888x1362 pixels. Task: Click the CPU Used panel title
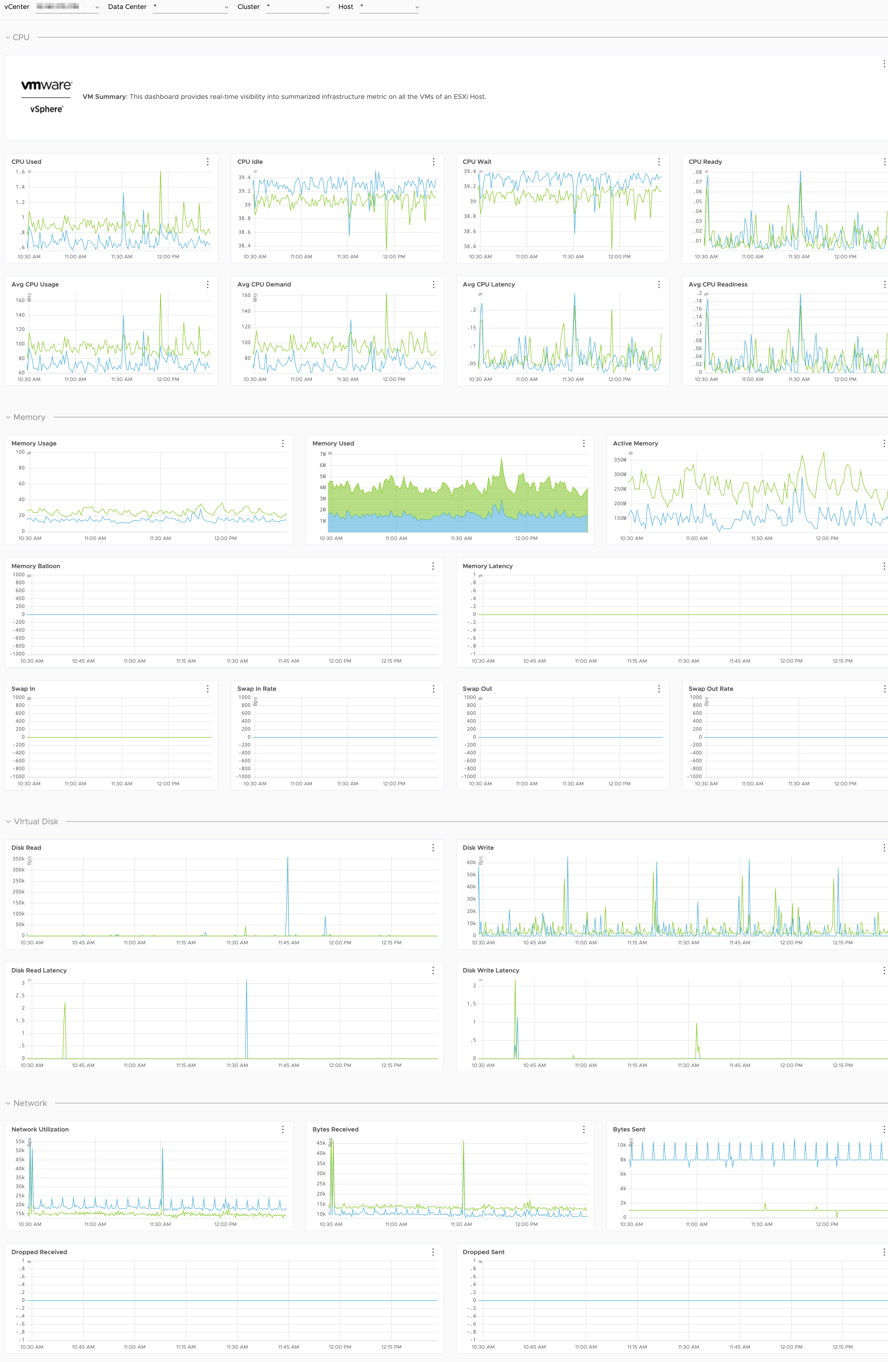26,162
